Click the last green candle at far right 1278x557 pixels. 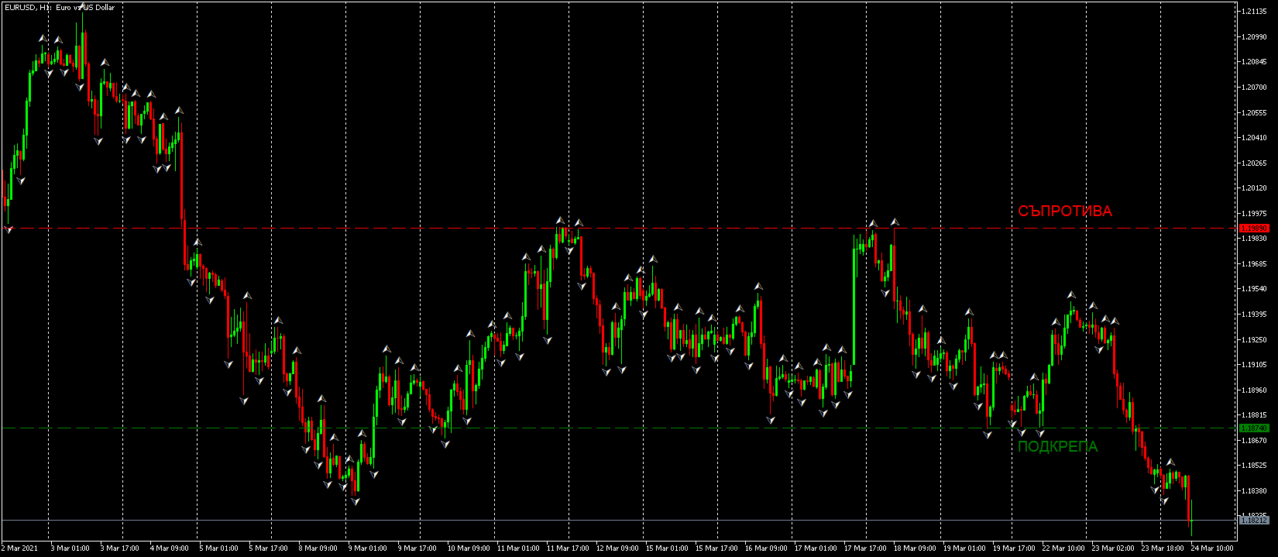coord(1191,517)
